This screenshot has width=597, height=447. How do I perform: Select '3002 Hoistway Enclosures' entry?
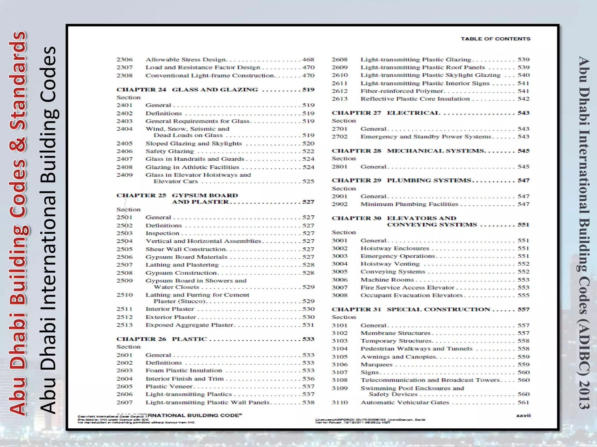point(431,248)
